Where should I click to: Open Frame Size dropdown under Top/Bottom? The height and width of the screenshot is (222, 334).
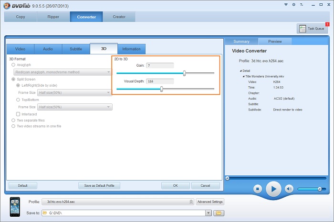75,107
